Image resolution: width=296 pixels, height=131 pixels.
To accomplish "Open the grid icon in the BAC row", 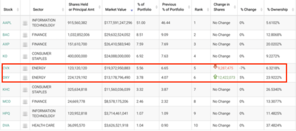I will 25,35.
